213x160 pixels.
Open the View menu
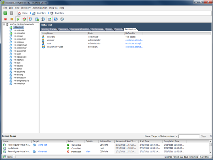pyautogui.click(x=17, y=8)
